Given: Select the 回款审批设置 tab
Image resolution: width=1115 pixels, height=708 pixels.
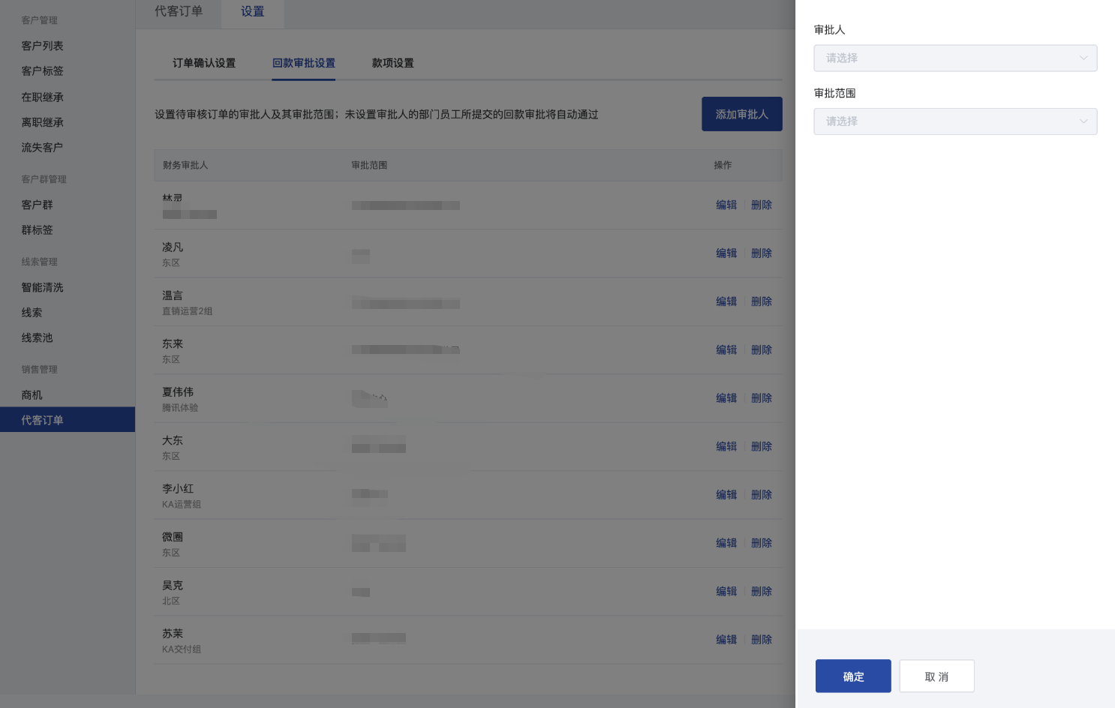Looking at the screenshot, I should point(304,63).
